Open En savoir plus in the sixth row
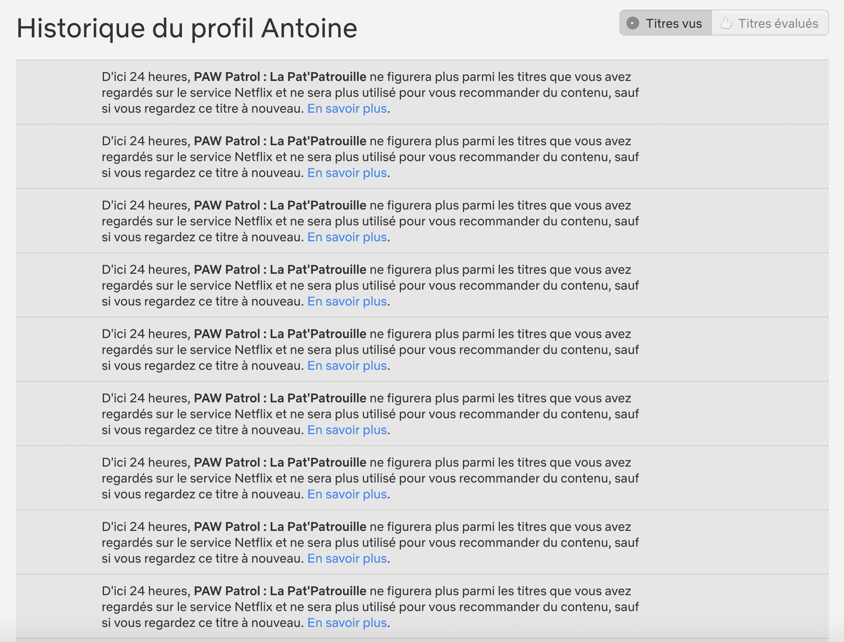The image size is (844, 642). click(347, 430)
